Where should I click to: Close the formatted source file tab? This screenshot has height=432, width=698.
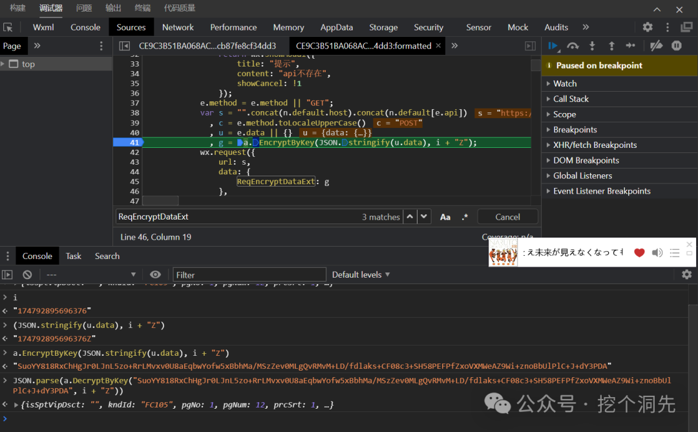(438, 46)
